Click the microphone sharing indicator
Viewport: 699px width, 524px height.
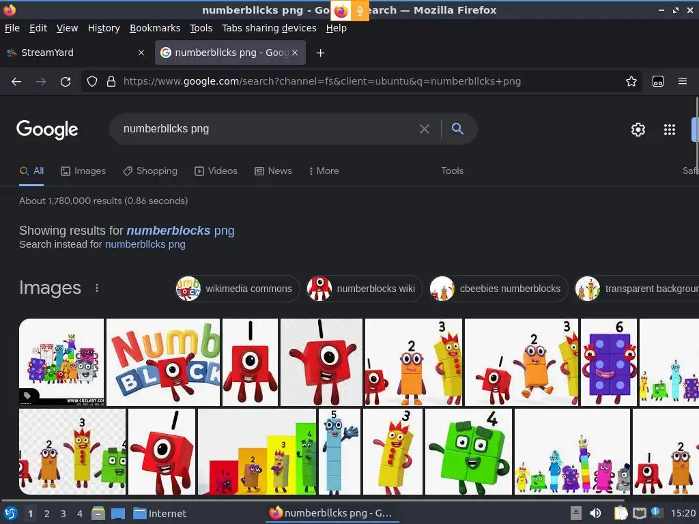click(x=360, y=11)
